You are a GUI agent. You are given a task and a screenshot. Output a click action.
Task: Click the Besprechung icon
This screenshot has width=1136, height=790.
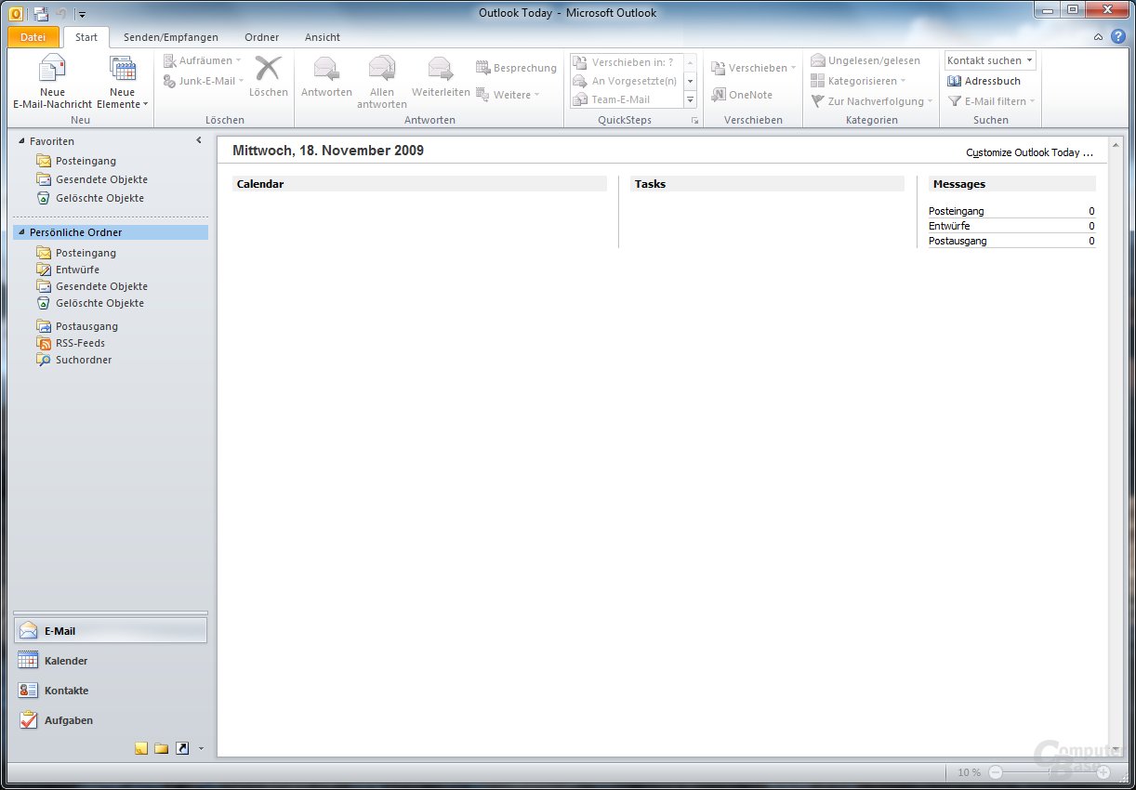tap(482, 68)
